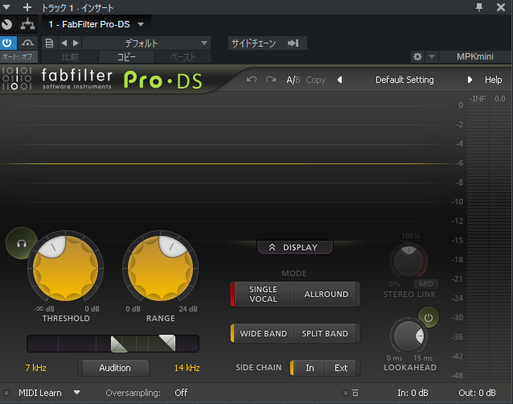
Task: Click Copy next to A/B
Action: [316, 80]
